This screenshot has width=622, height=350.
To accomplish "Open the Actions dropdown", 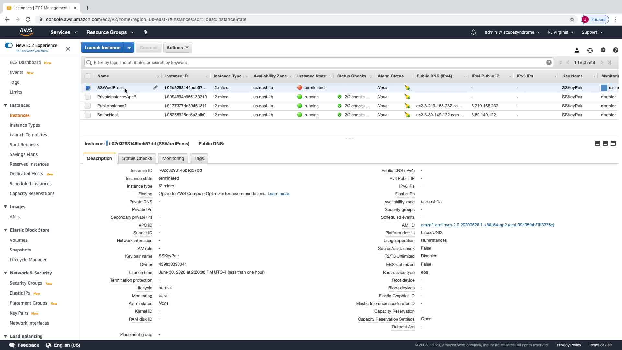I will 177,48.
